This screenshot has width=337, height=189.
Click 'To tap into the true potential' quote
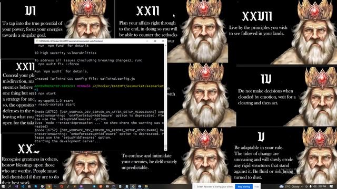coord(32,29)
